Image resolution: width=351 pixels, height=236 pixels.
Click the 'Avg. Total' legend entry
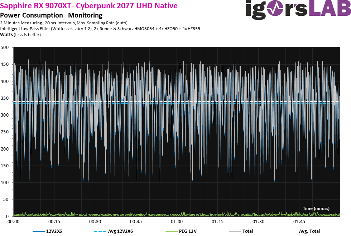pyautogui.click(x=309, y=231)
